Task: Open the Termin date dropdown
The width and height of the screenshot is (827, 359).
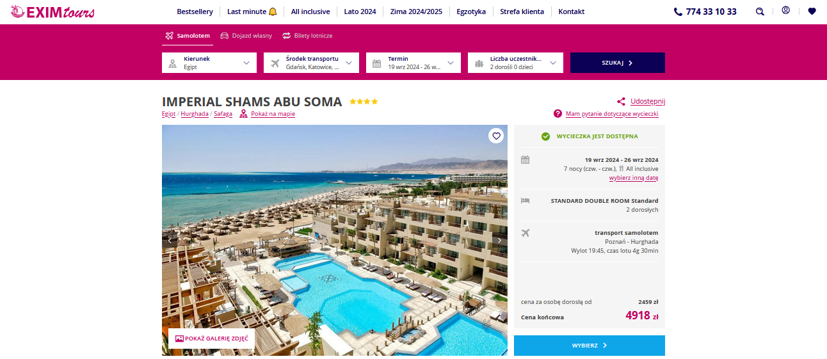Action: pos(413,63)
